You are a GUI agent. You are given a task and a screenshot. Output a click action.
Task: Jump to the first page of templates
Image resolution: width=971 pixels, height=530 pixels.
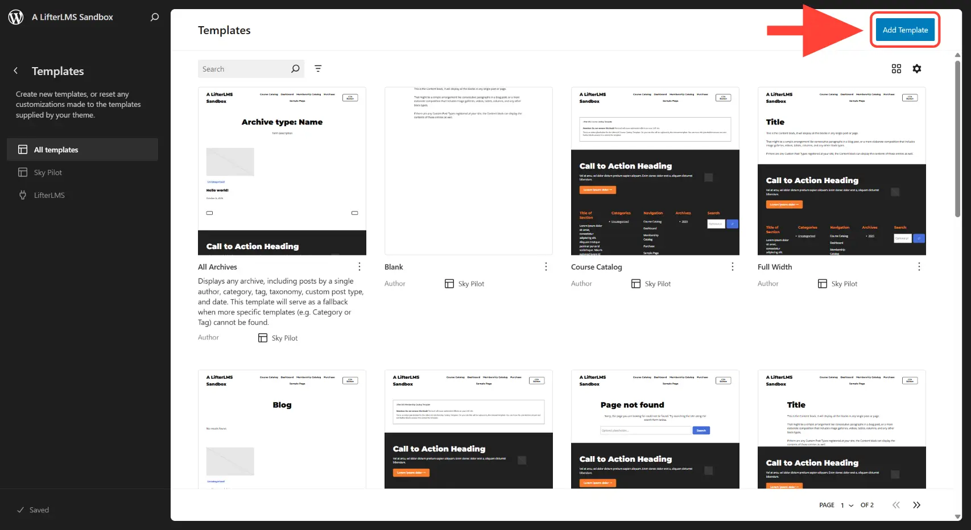[x=896, y=505]
